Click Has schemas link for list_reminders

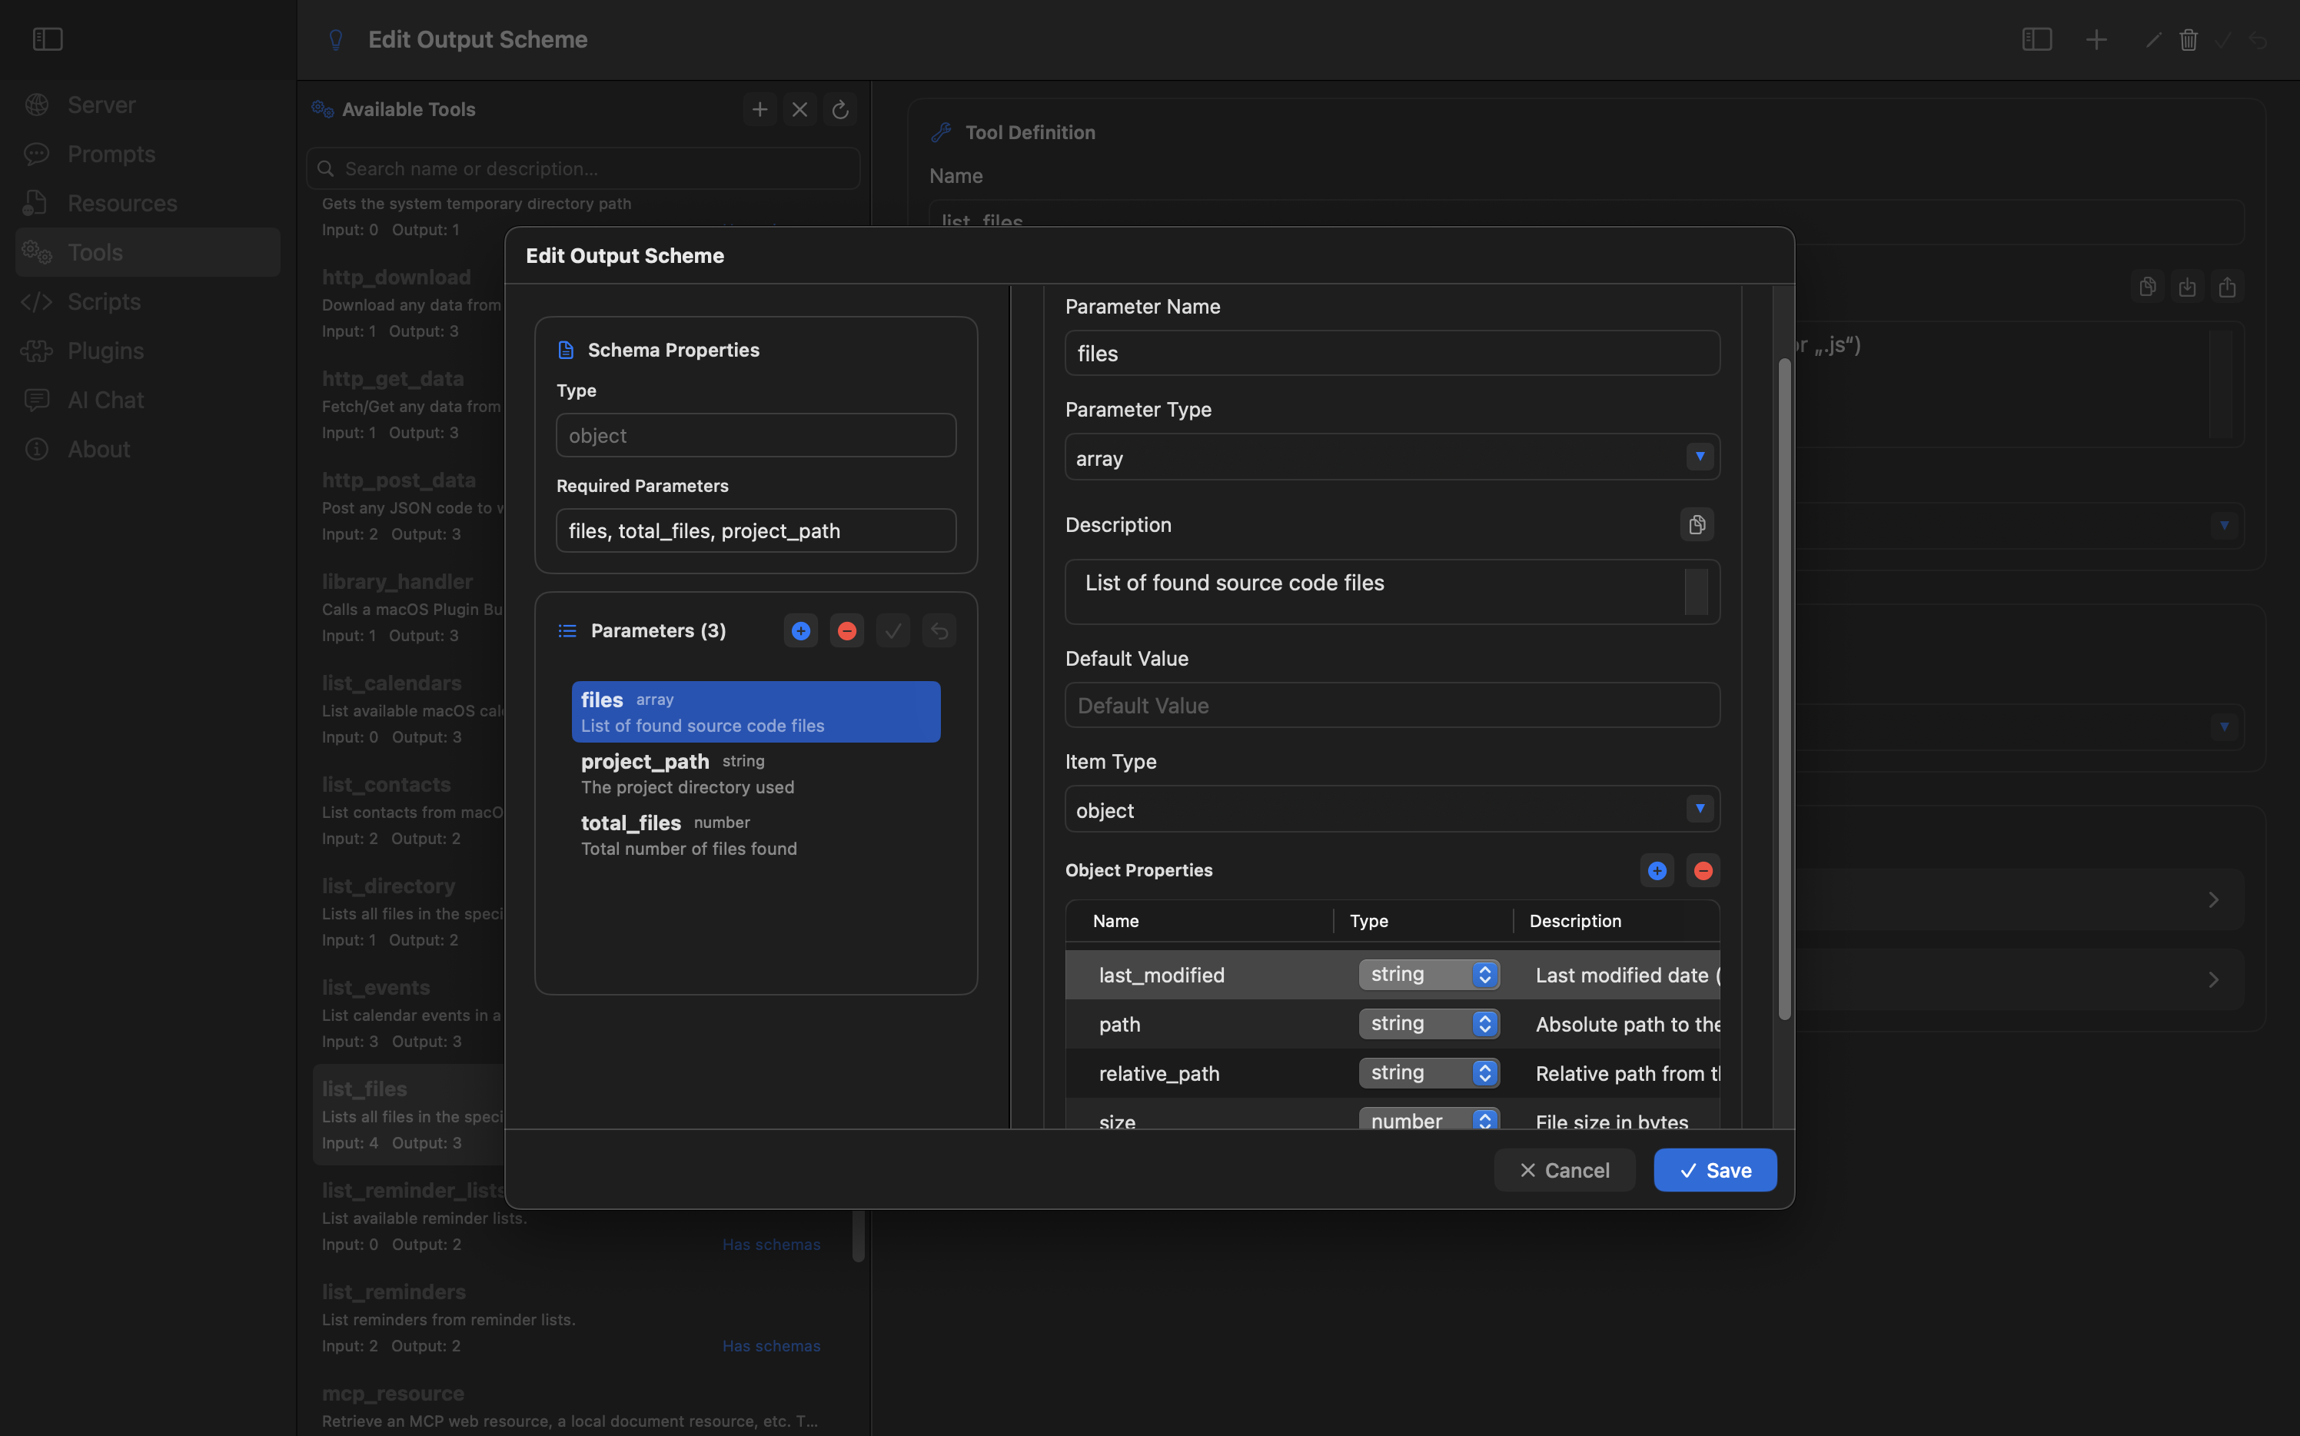click(x=771, y=1346)
